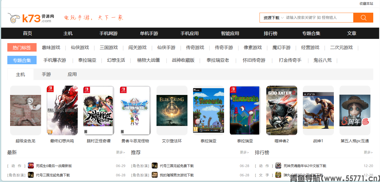Select the 主机 content tab
This screenshot has height=182, width=380.
tap(21, 74)
